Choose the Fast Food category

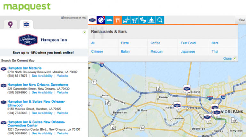pyautogui.click(x=188, y=43)
